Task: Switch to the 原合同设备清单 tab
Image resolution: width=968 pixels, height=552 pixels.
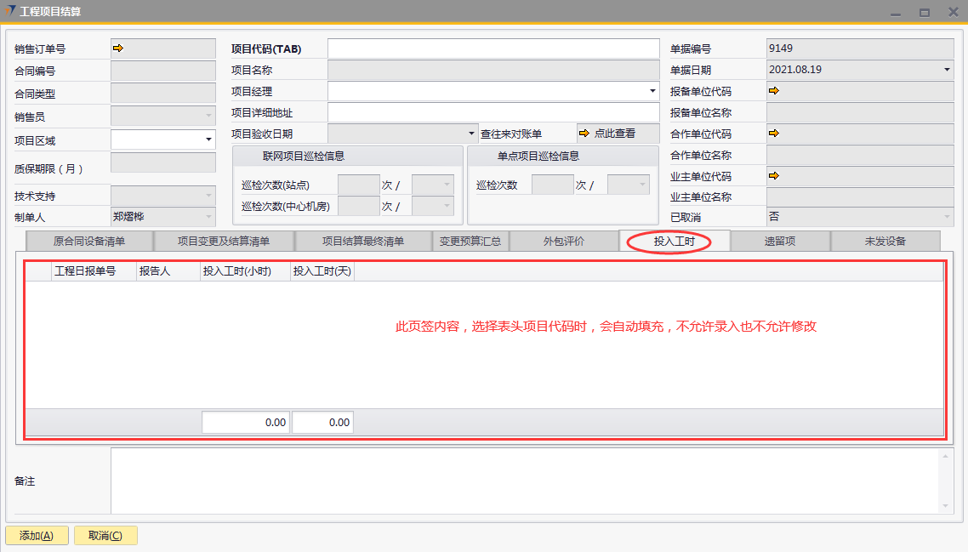Action: [89, 242]
